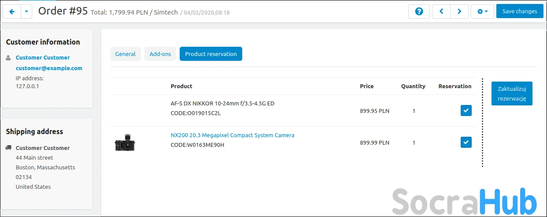Click the back arrow button

click(12, 11)
